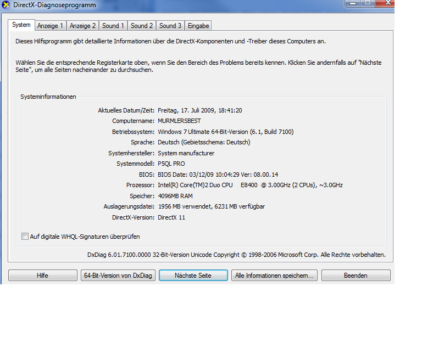Switch to the System tab
Screen dimensions: 422x337
click(x=21, y=25)
